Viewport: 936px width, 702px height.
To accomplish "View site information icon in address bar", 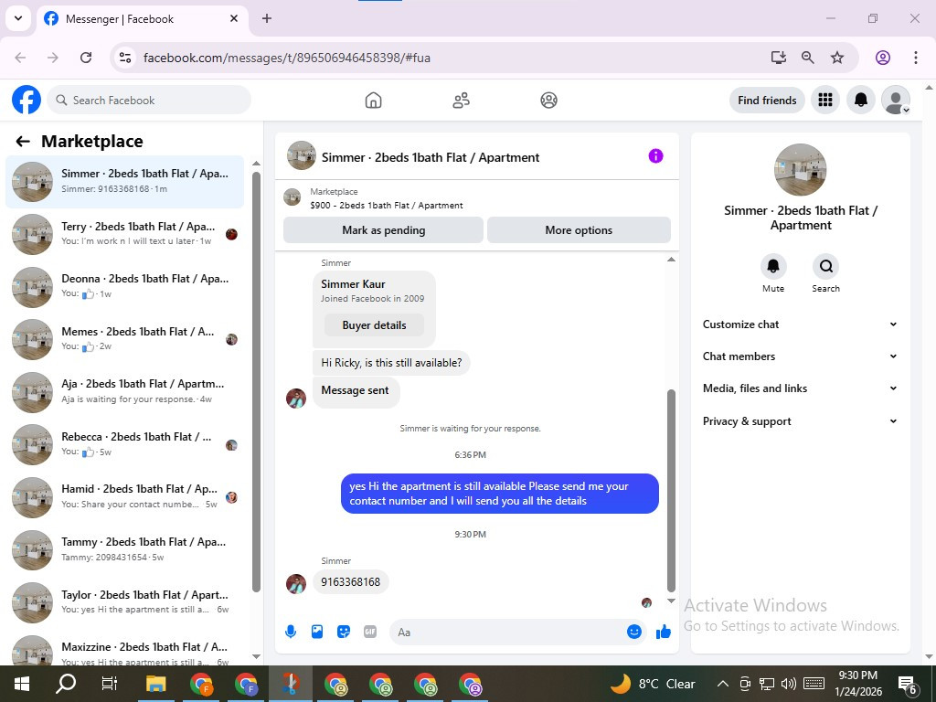I will tap(124, 58).
